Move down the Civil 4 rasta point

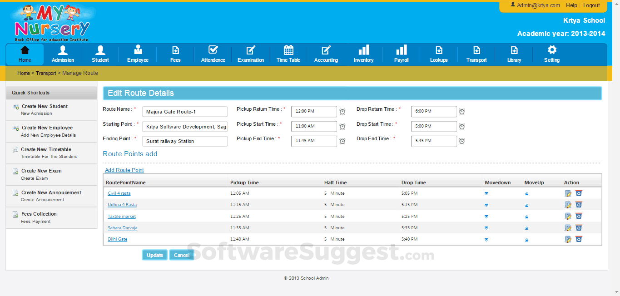486,193
